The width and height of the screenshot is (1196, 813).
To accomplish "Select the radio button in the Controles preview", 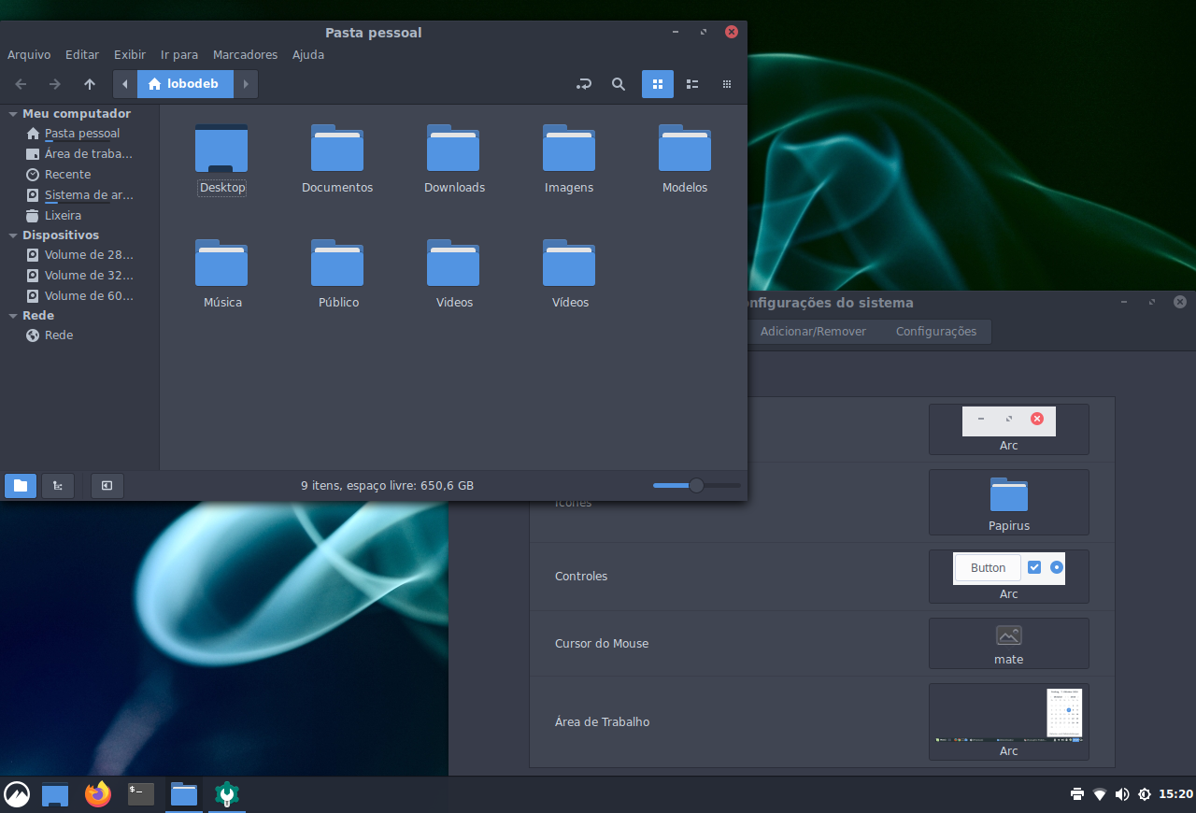I will (x=1057, y=567).
